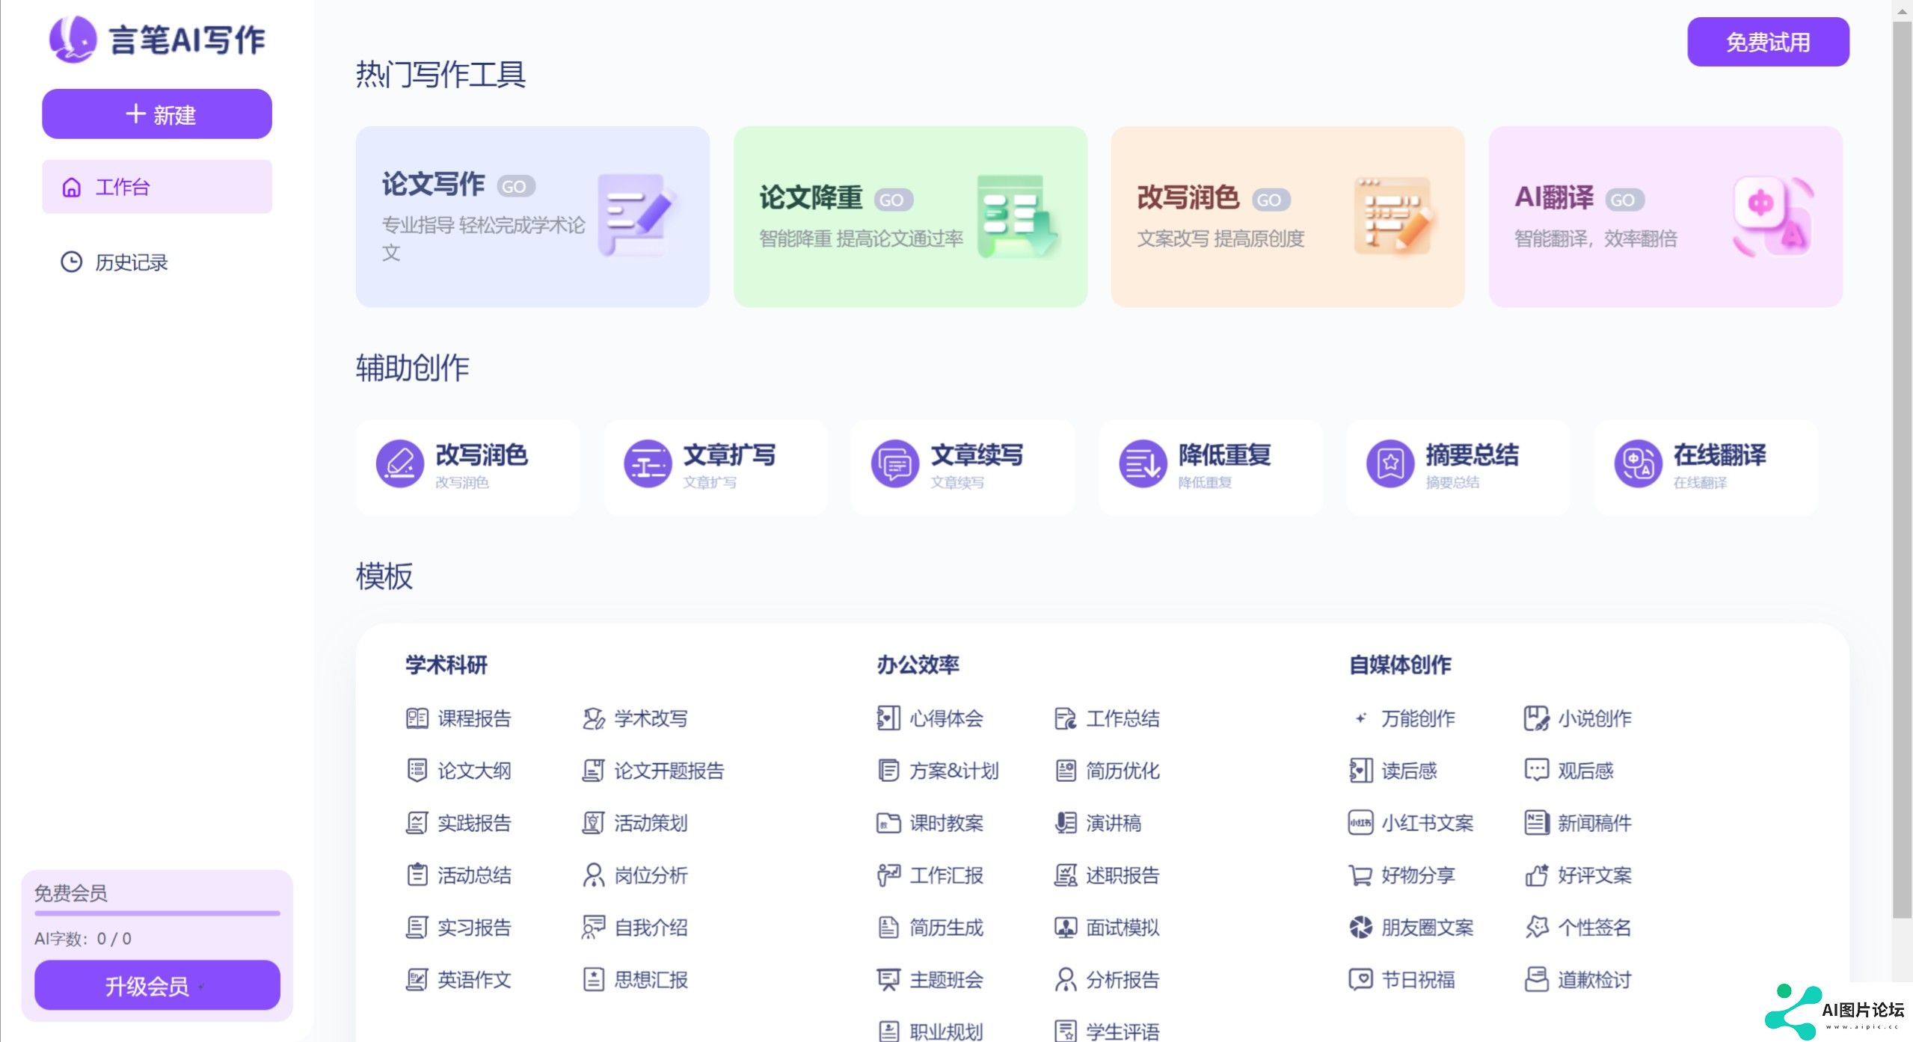Click the 思想汇报 template icon
This screenshot has width=1913, height=1042.
click(x=593, y=980)
